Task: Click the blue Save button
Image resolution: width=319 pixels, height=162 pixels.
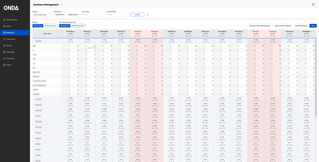Action: [313, 26]
